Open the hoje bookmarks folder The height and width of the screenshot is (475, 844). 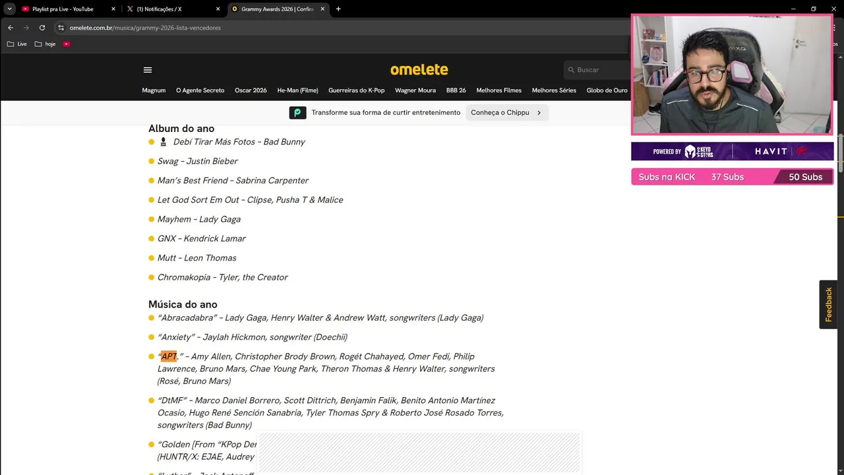pyautogui.click(x=45, y=44)
